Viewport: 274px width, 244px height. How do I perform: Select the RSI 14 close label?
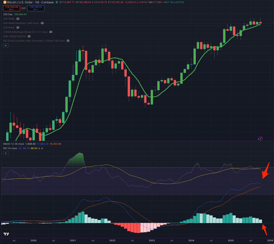pos(10,148)
